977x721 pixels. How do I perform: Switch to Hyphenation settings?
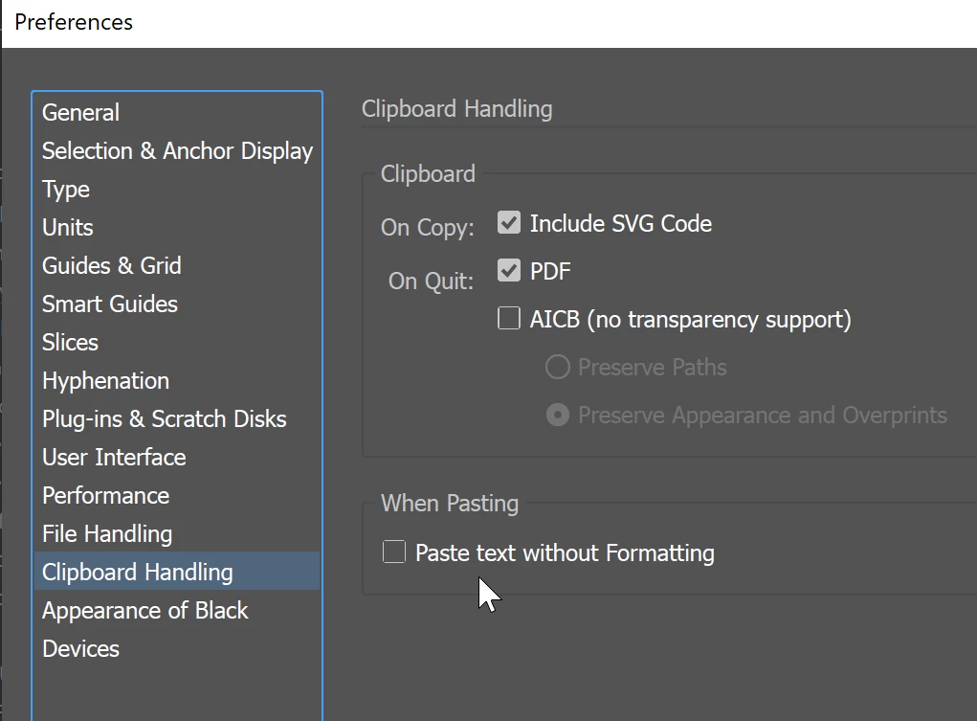point(106,381)
